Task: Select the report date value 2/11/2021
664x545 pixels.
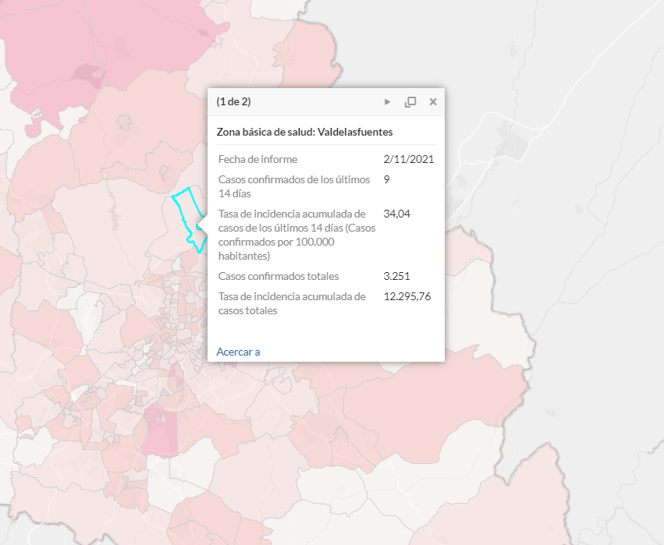Action: [x=409, y=159]
